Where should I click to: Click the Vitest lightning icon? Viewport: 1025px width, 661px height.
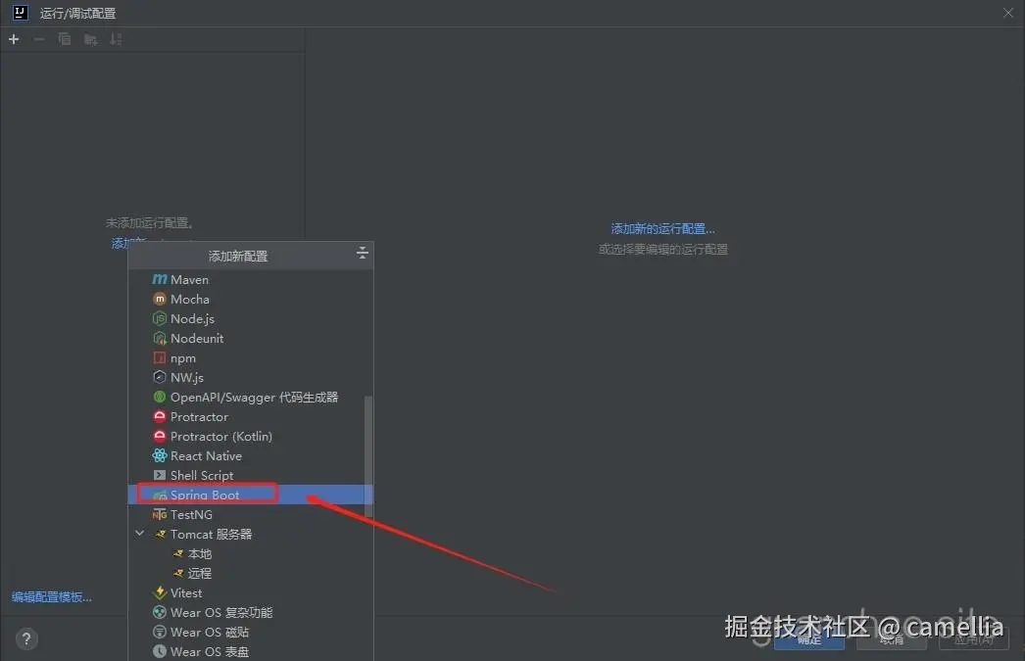(x=160, y=593)
